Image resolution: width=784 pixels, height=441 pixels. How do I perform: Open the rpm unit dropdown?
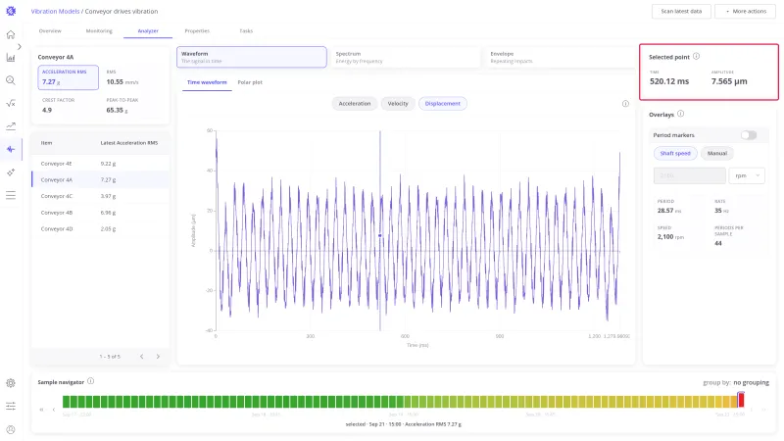coord(747,175)
